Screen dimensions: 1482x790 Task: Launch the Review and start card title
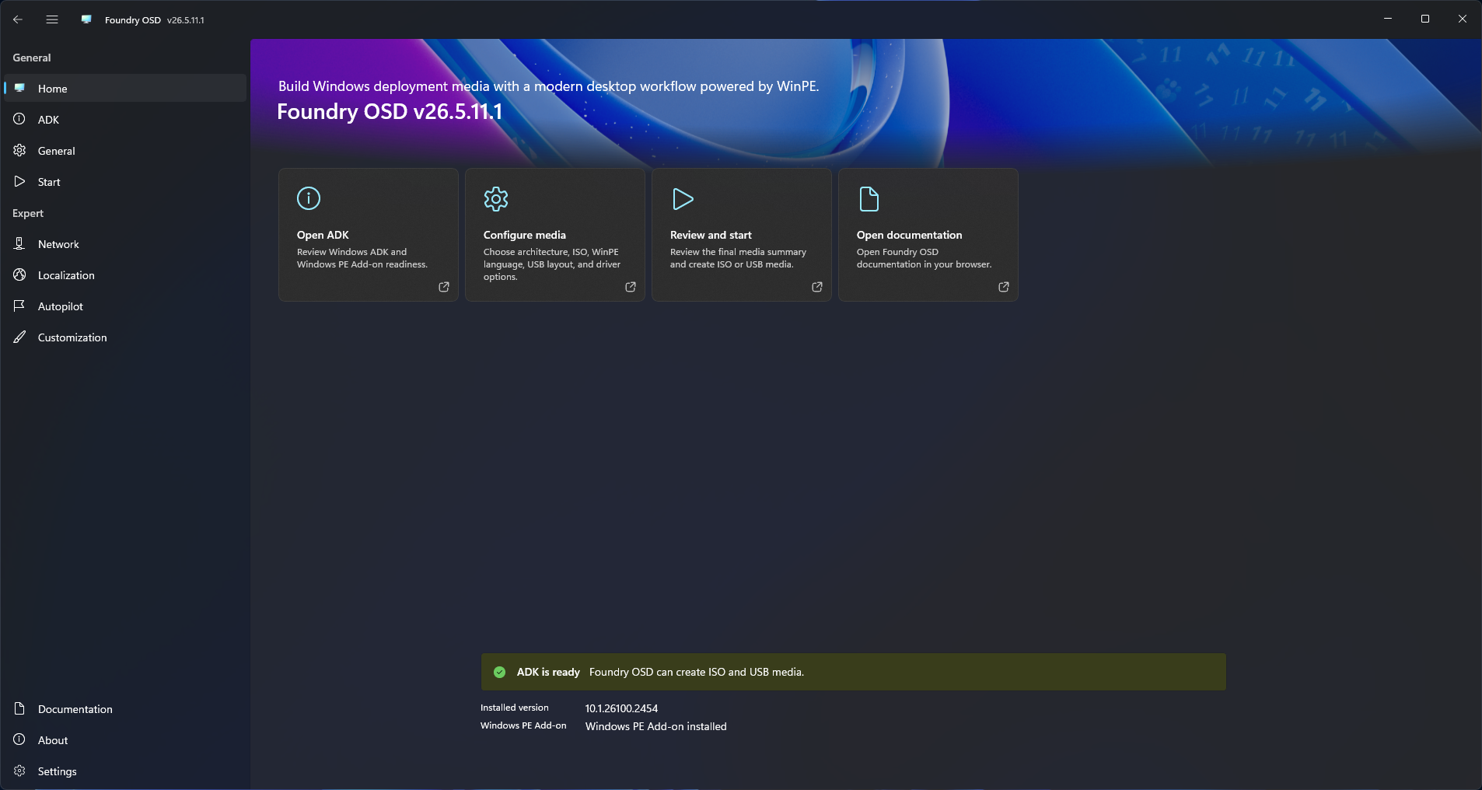coord(711,235)
